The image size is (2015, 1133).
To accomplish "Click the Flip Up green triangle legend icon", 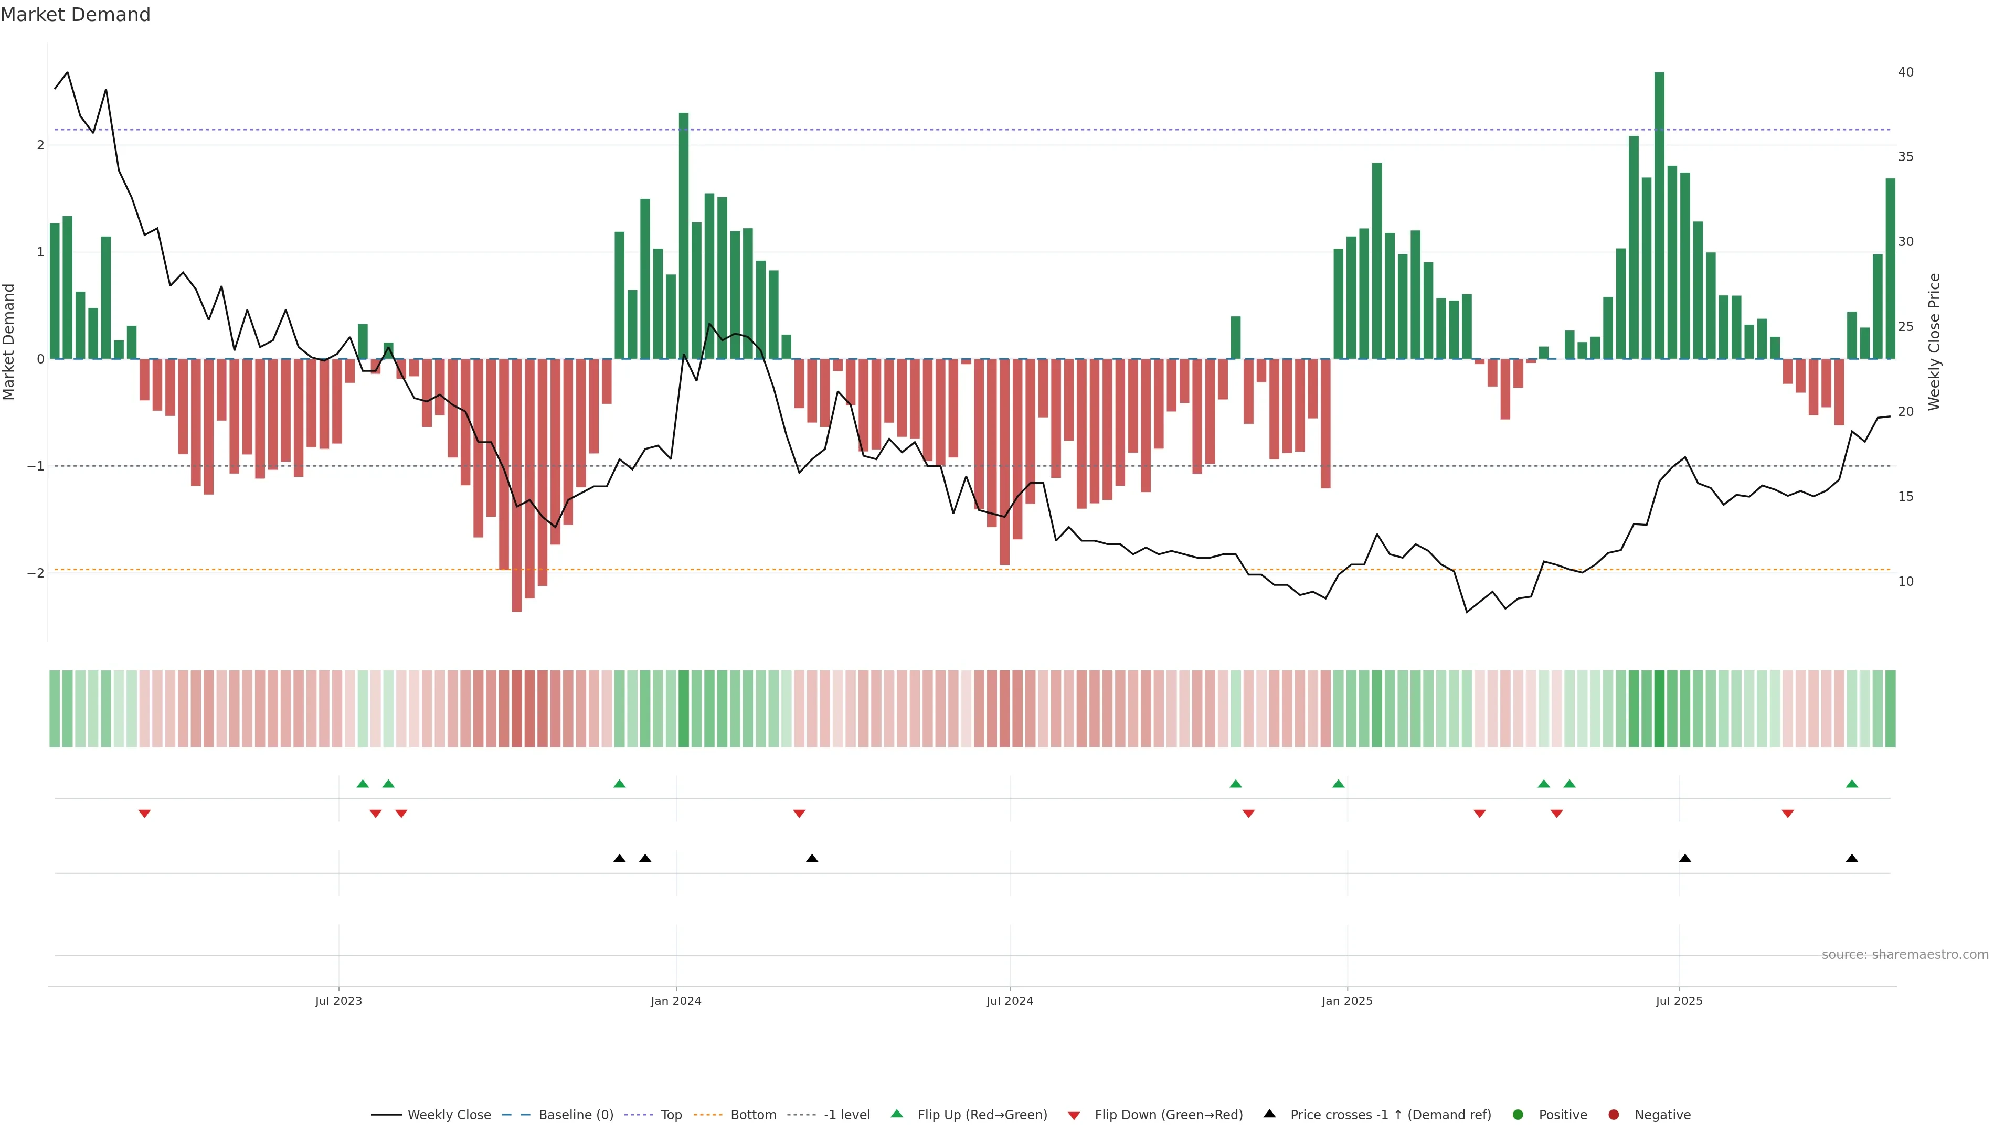I will [x=896, y=1114].
